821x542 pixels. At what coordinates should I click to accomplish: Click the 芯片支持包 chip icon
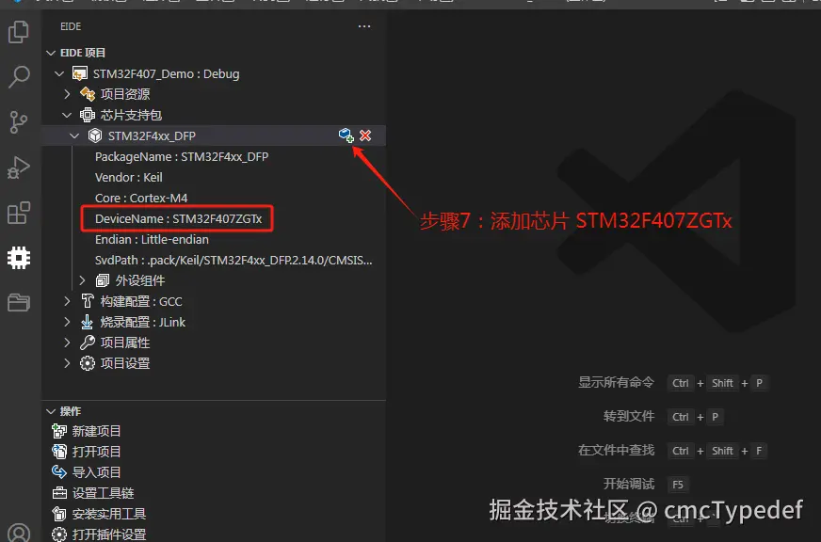88,115
